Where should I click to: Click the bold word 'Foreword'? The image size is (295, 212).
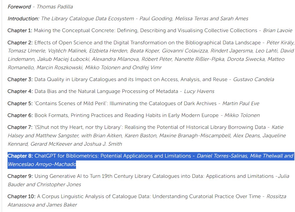(19, 7)
